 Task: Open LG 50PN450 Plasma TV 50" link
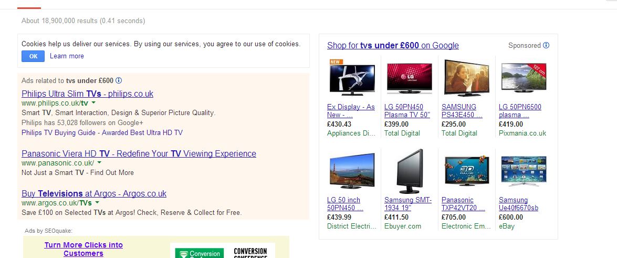[x=407, y=111]
